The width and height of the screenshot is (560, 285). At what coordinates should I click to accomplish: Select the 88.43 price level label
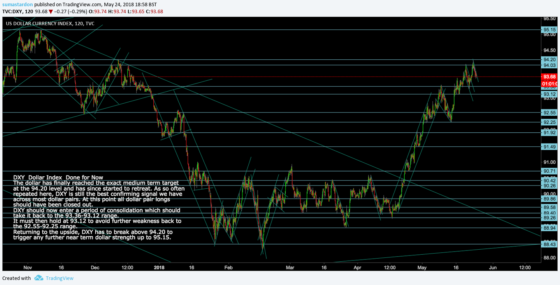549,244
